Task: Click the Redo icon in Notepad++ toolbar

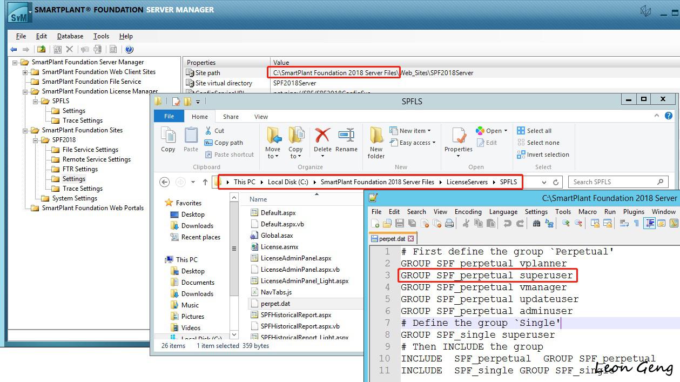Action: pos(520,223)
